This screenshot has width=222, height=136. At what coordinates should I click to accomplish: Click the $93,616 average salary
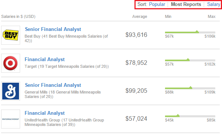point(136,35)
